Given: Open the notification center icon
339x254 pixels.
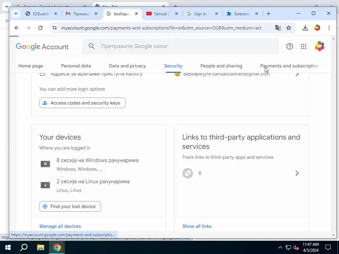Looking at the screenshot, I should tap(328, 247).
